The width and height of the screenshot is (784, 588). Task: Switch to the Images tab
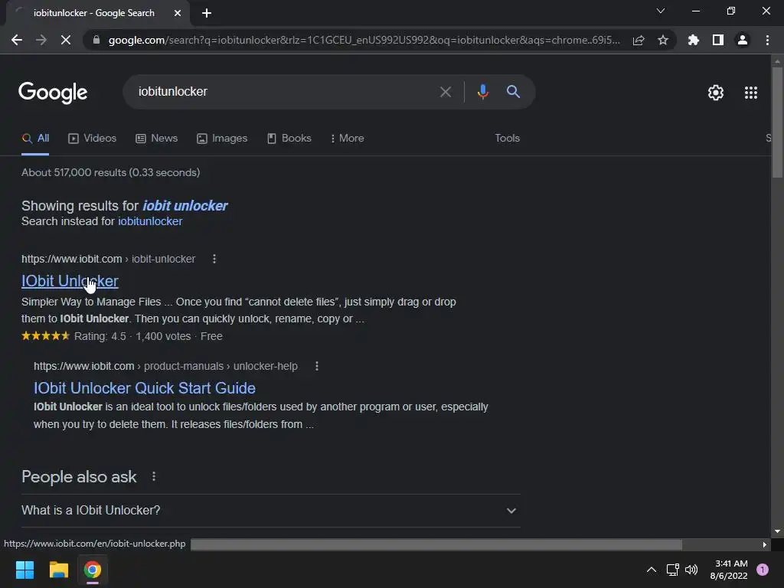coord(222,139)
